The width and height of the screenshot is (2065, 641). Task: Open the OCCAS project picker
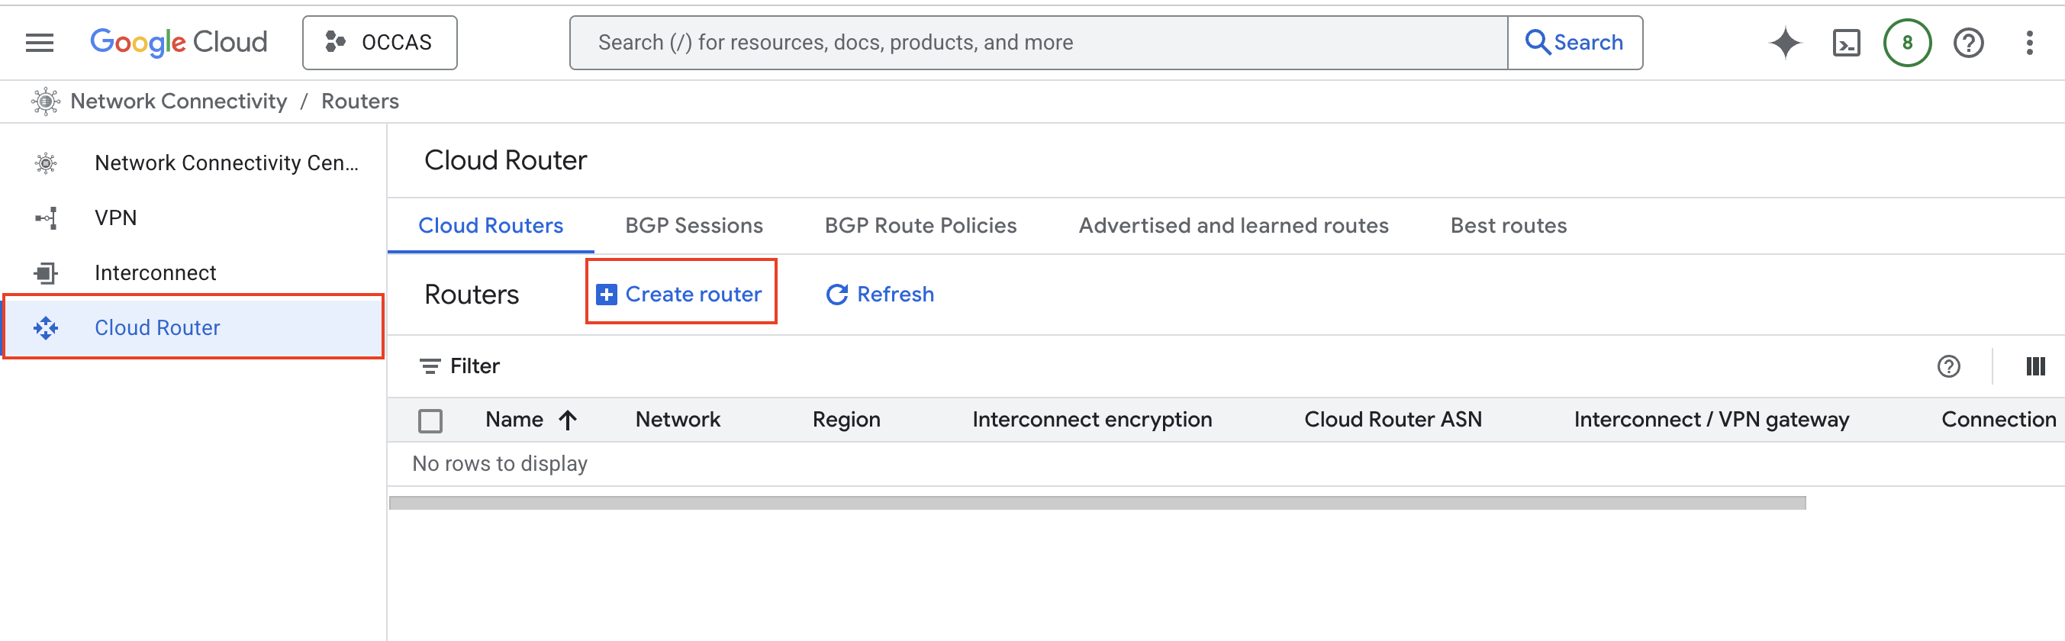tap(379, 43)
